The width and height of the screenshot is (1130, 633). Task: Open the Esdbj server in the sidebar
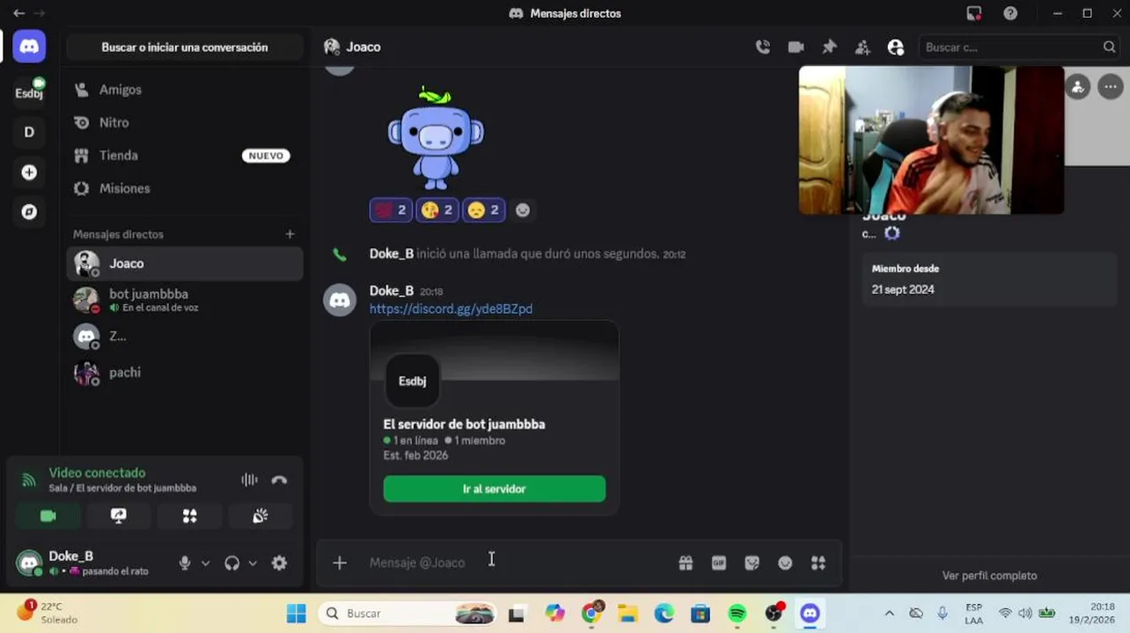[29, 92]
